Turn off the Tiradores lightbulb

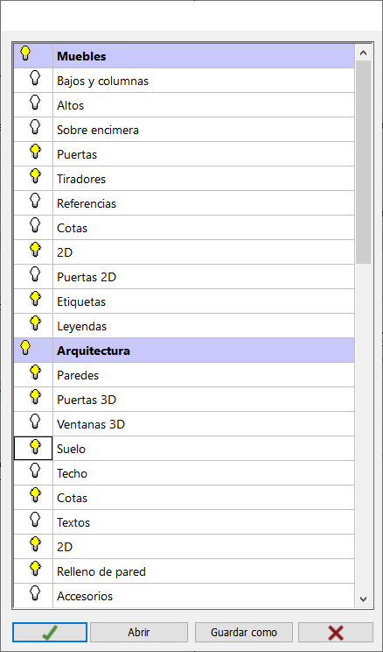point(36,177)
